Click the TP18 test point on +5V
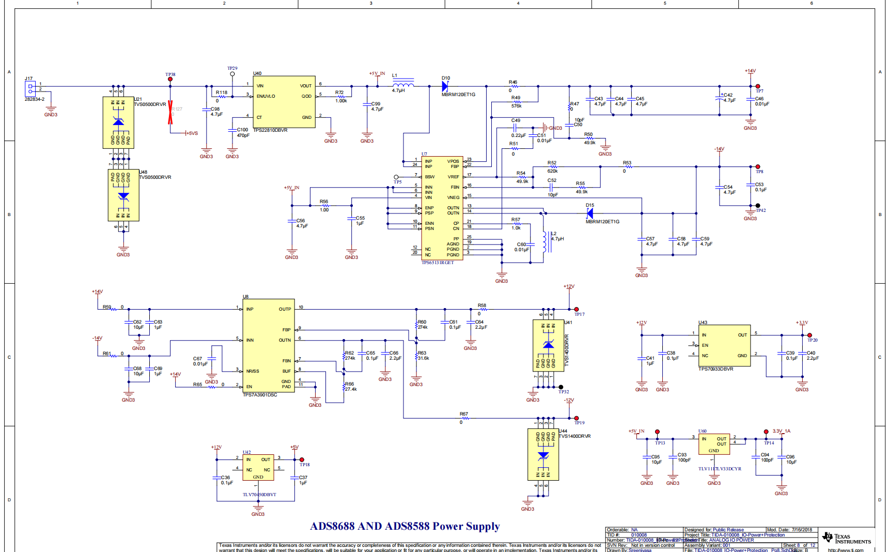The width and height of the screenshot is (887, 552). [302, 459]
